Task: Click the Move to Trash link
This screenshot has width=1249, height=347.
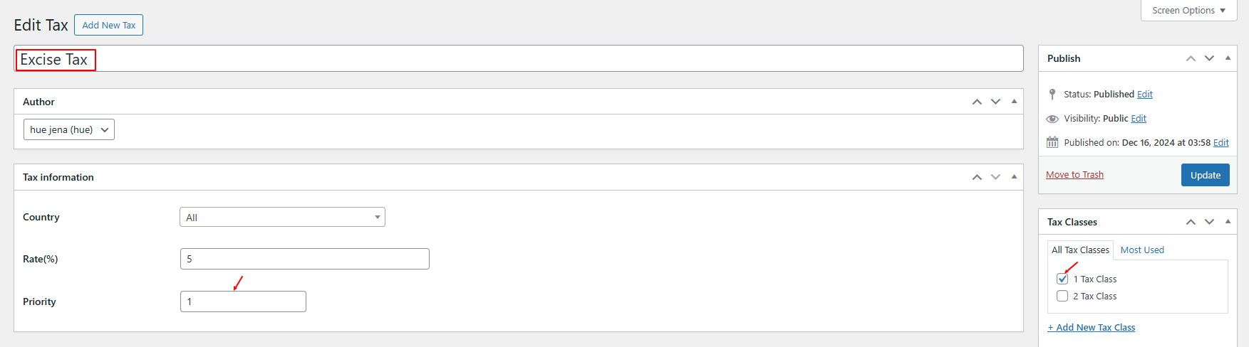Action: pos(1074,175)
